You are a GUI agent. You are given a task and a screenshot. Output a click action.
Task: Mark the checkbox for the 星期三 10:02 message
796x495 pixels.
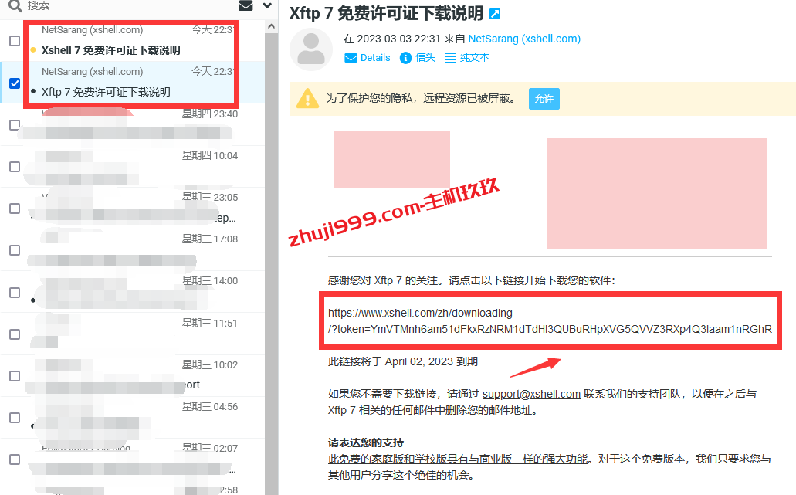pos(15,376)
